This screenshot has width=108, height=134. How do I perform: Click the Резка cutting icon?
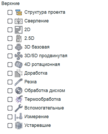(x=19, y=82)
